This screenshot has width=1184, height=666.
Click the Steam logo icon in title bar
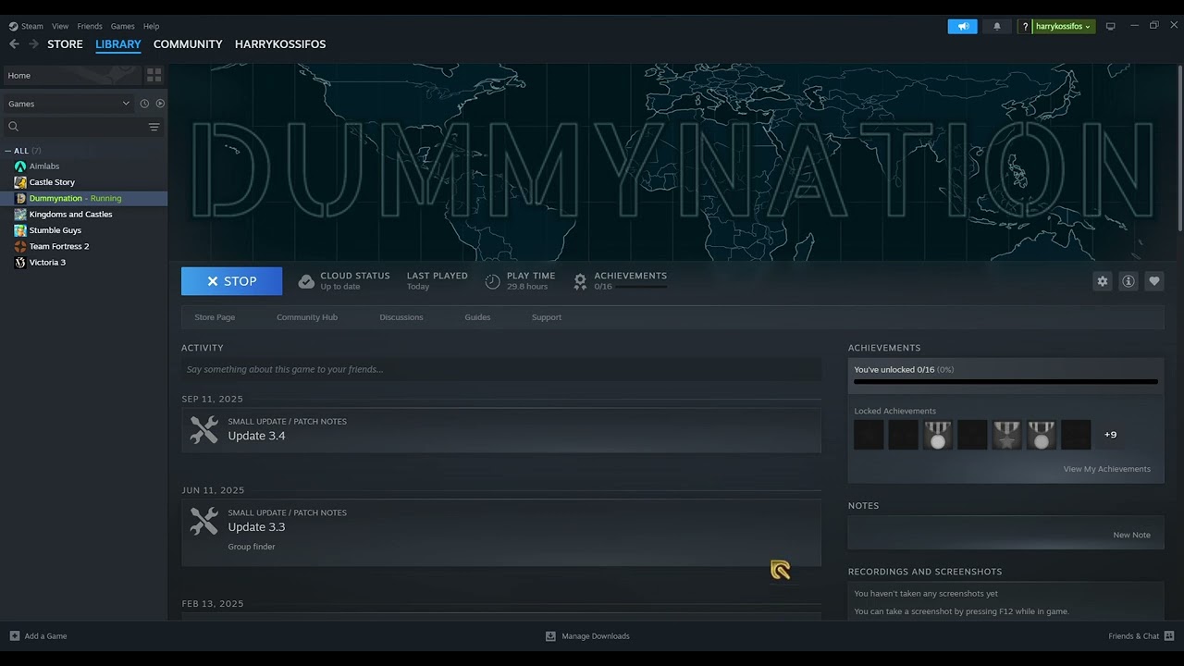pos(13,26)
